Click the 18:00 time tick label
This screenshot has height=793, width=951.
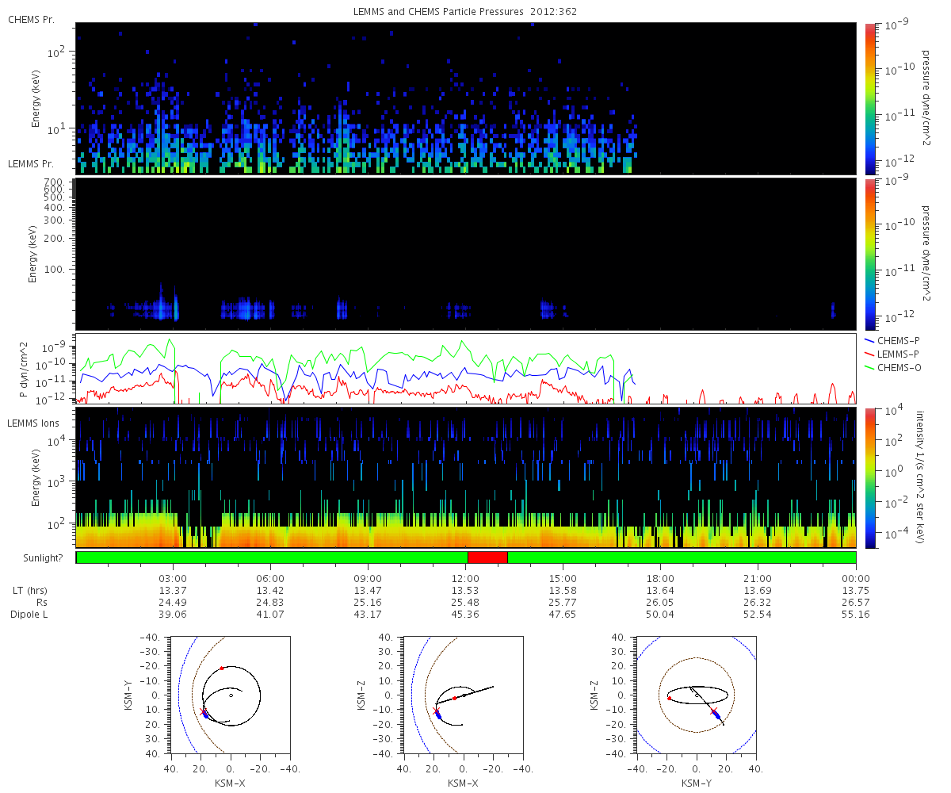point(660,579)
